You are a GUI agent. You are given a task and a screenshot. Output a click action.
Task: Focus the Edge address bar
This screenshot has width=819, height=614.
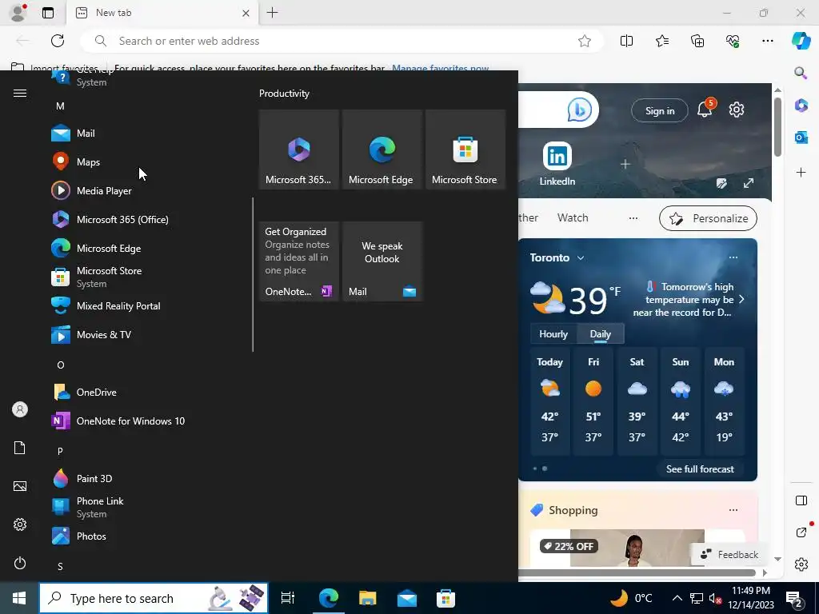tap(342, 41)
